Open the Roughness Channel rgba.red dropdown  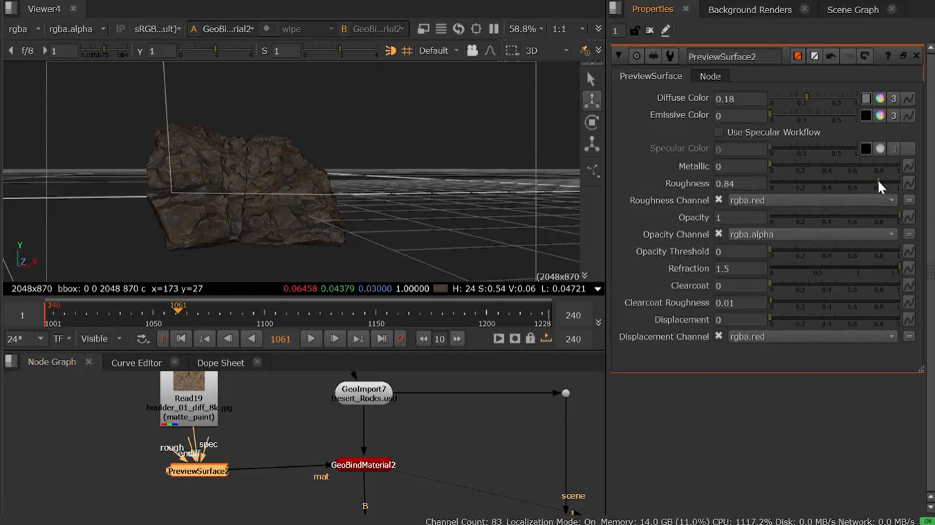(812, 200)
